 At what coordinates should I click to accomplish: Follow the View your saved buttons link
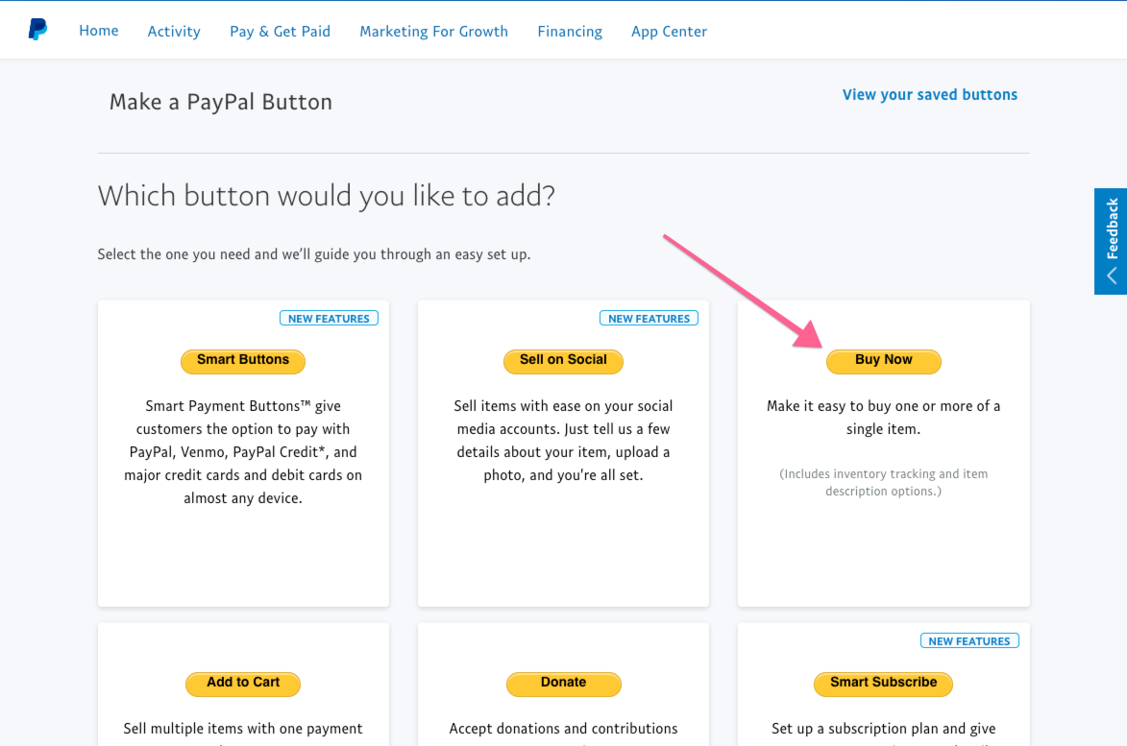[x=929, y=95]
